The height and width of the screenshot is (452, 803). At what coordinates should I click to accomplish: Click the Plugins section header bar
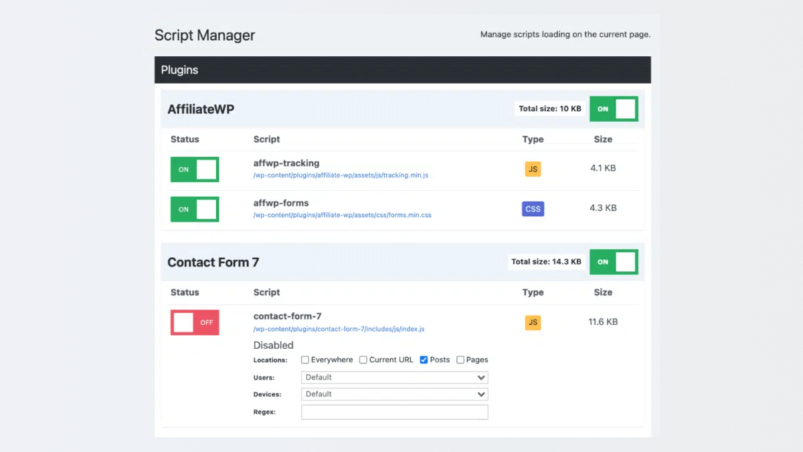coord(403,70)
